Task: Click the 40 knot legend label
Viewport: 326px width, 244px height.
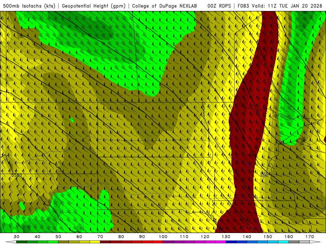Action: click(x=37, y=237)
